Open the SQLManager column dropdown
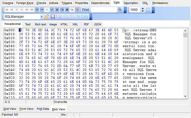The height and width of the screenshot is (118, 191). click(42, 17)
